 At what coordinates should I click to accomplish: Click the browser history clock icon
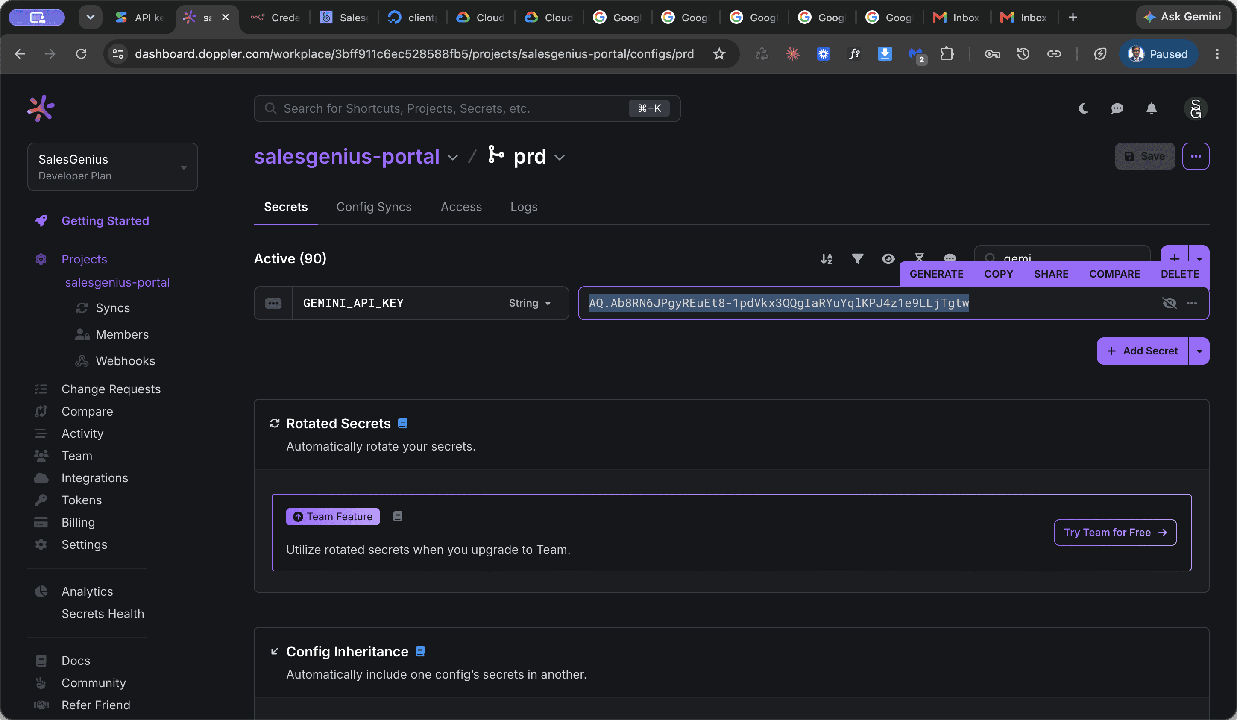(1023, 53)
